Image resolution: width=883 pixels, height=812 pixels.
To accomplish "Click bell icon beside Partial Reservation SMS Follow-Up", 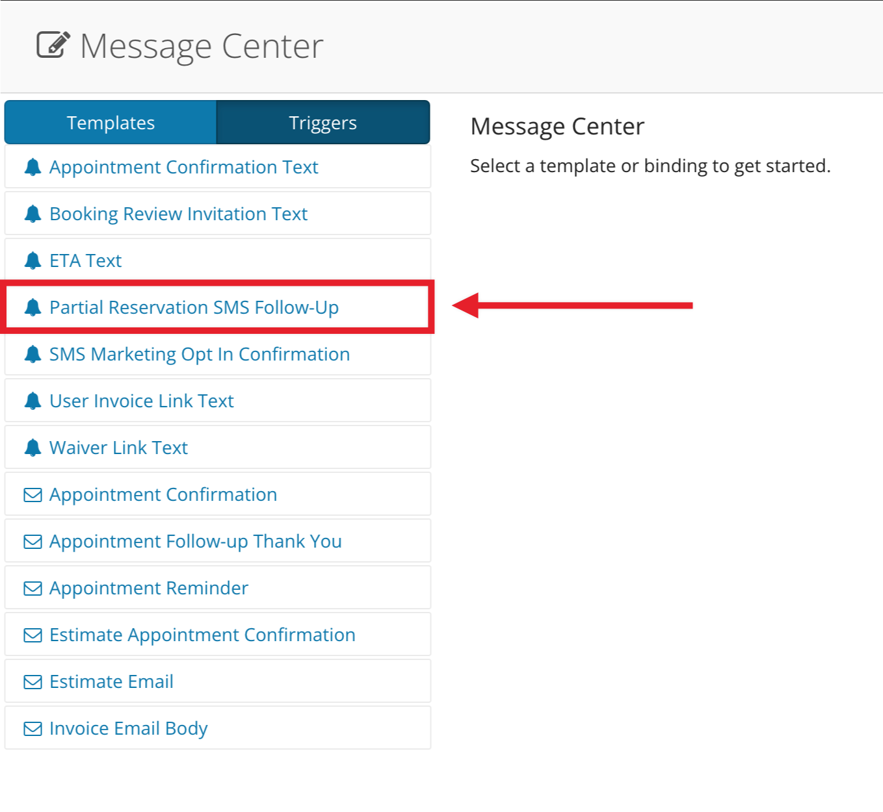I will [x=33, y=307].
